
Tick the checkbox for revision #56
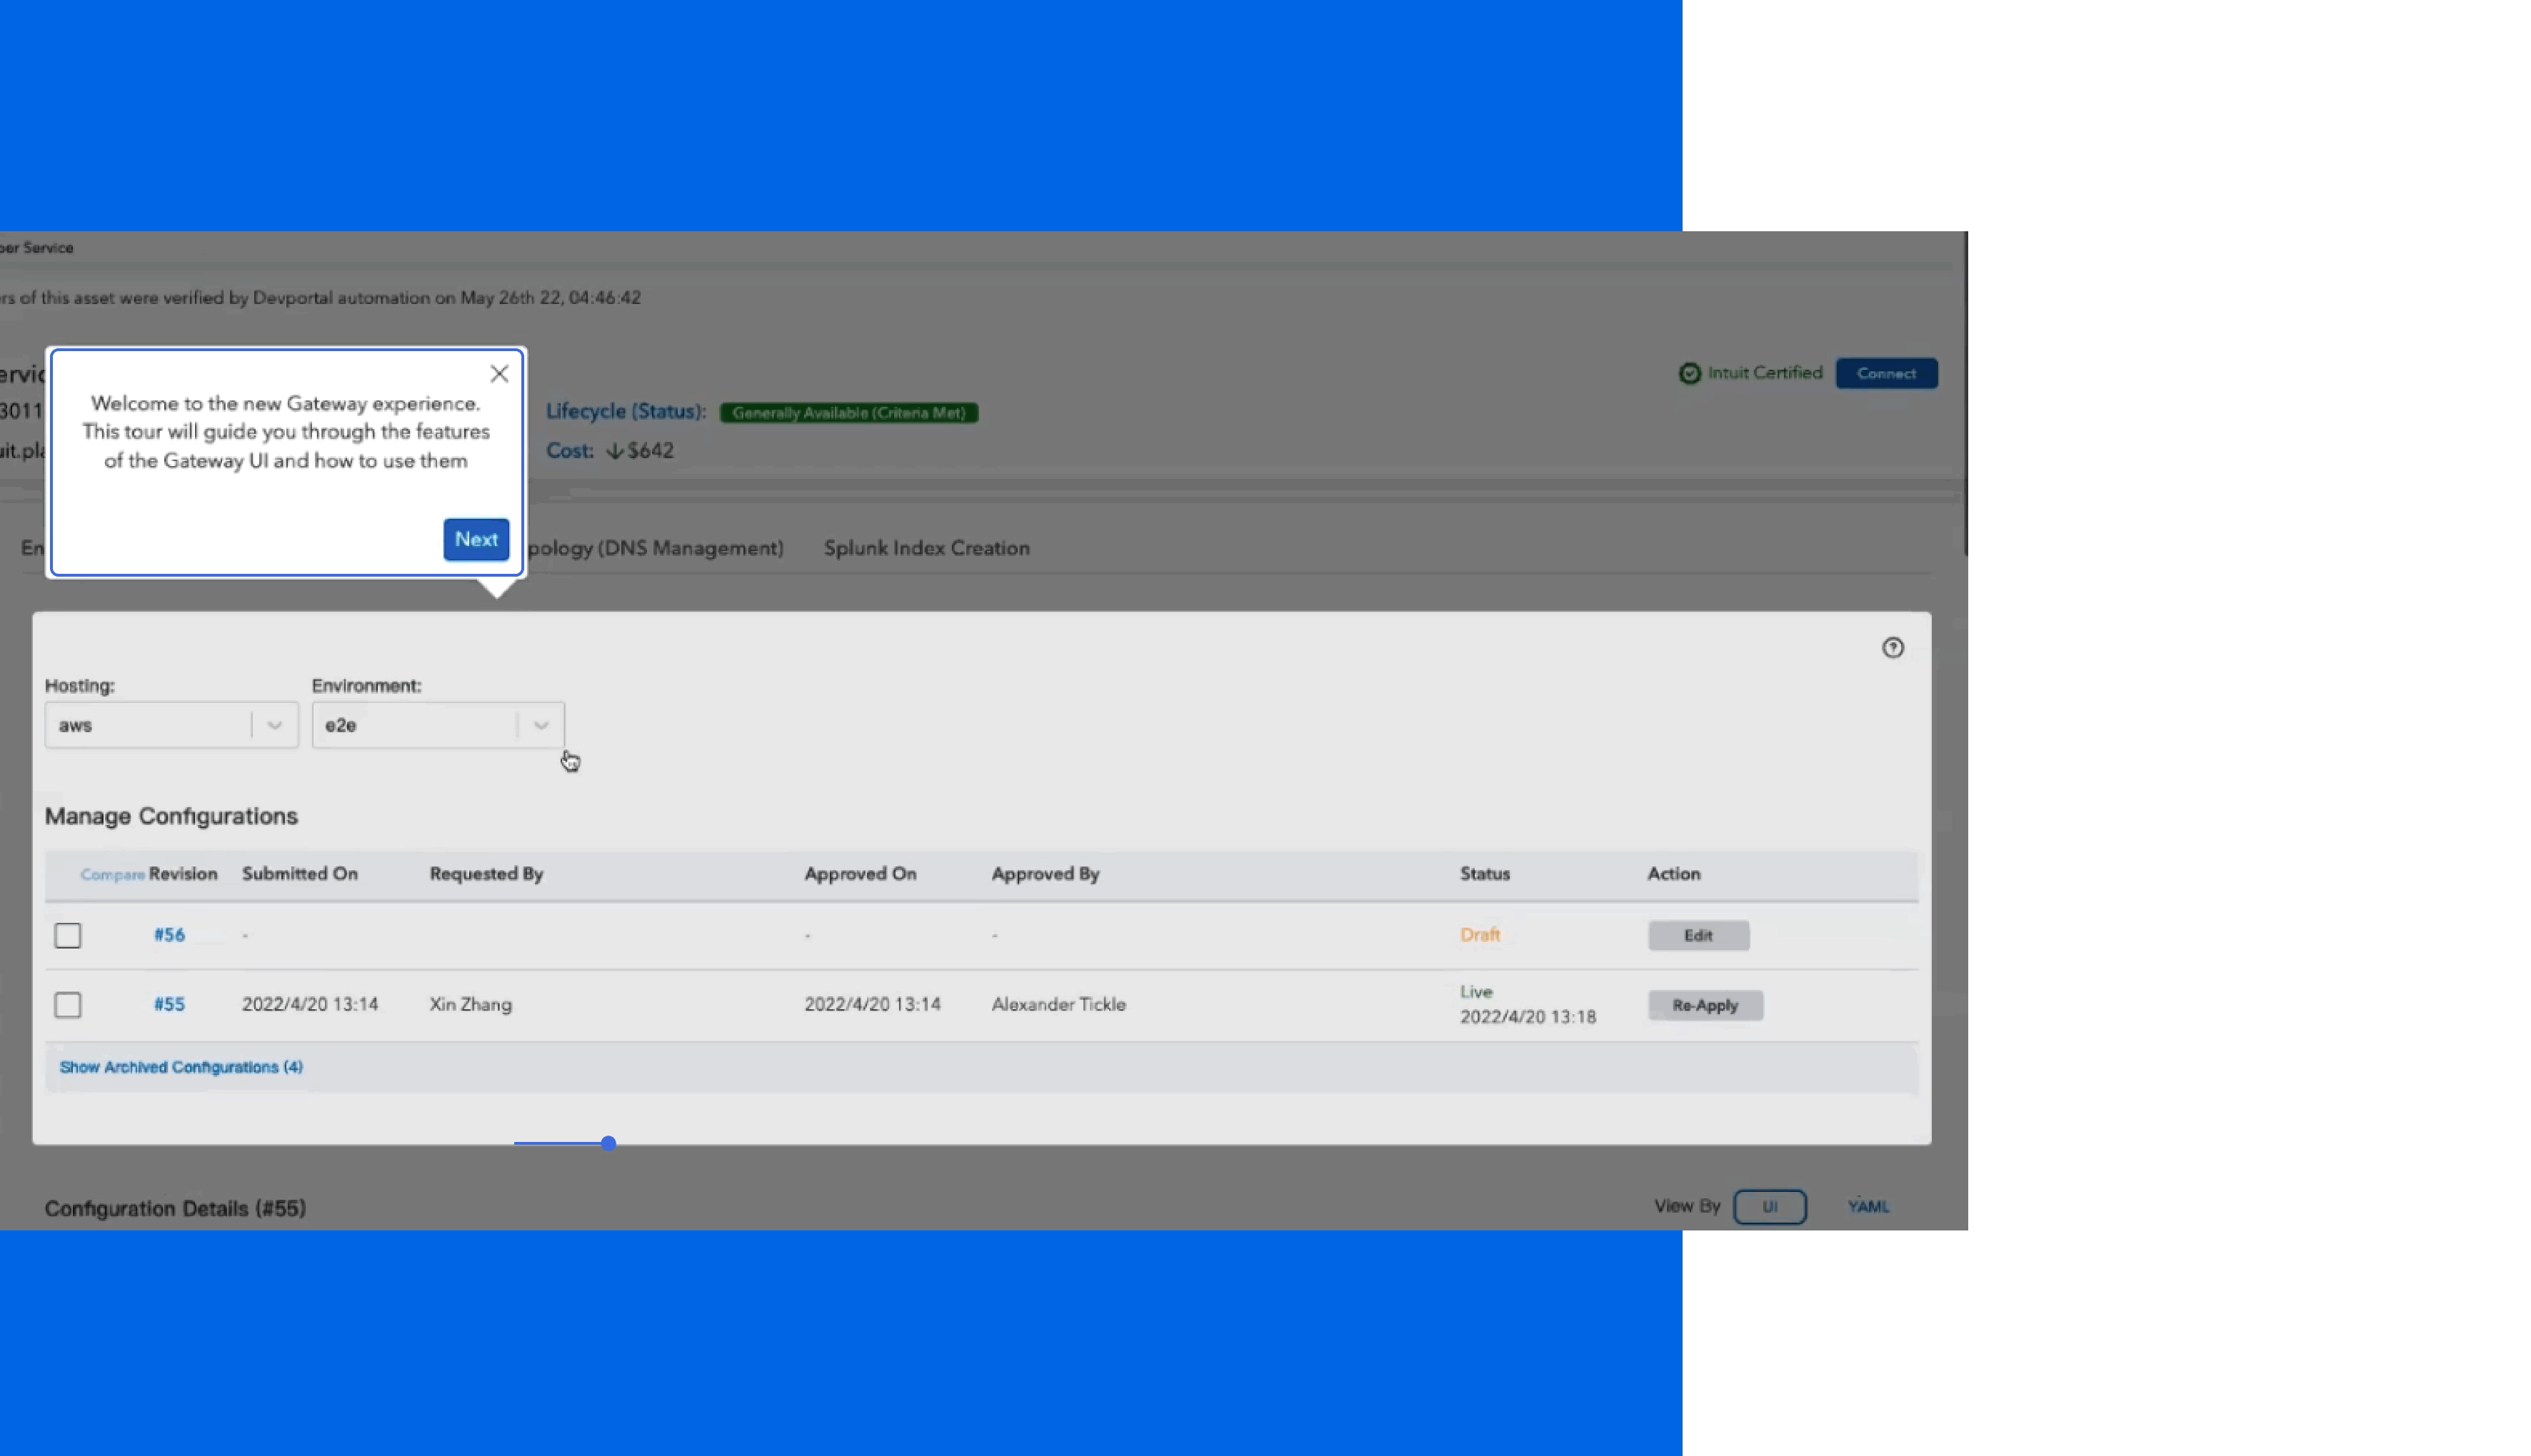(x=68, y=935)
